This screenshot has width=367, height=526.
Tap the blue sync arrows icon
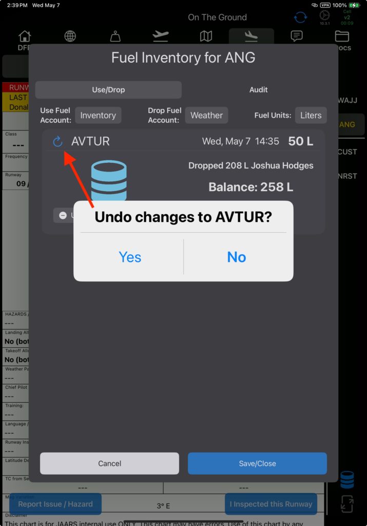[300, 17]
